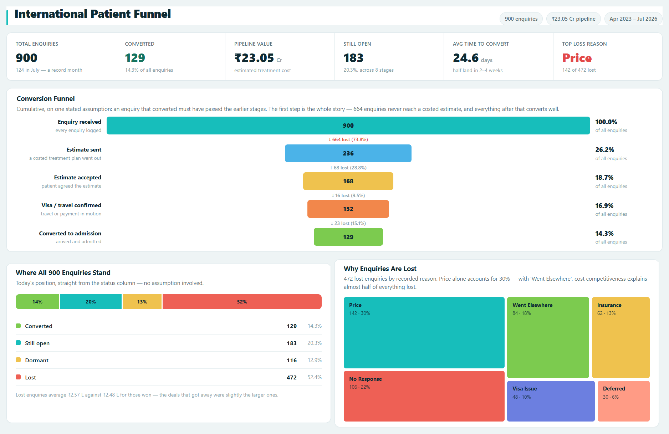
Task: Click the green 14% stacked bar segment
Action: 37,302
